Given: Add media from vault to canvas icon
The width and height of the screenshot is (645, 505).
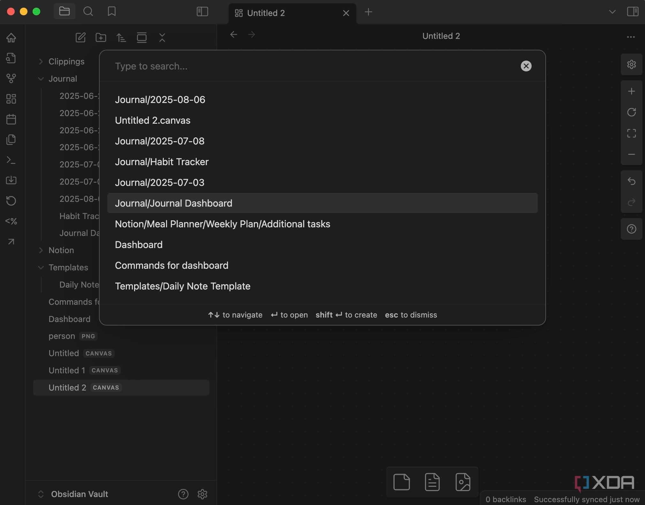Looking at the screenshot, I should tap(463, 482).
